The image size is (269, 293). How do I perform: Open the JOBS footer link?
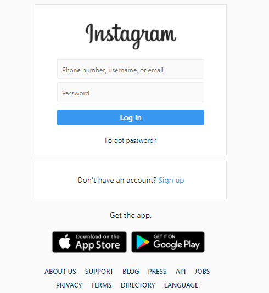pyautogui.click(x=202, y=271)
